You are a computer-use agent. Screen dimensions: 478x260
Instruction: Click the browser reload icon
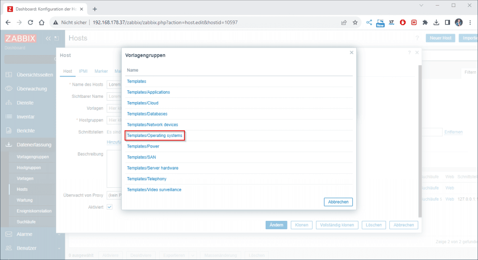pyautogui.click(x=31, y=22)
